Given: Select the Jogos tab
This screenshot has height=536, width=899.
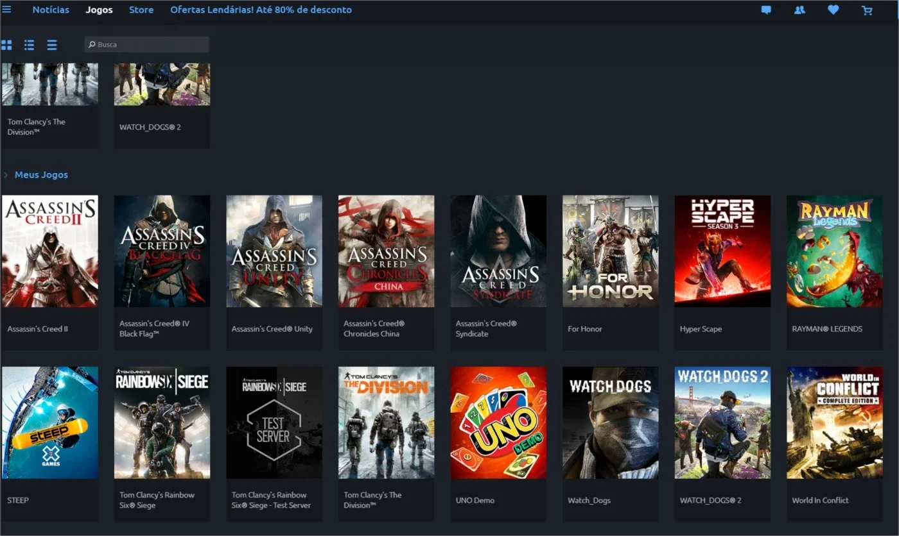Looking at the screenshot, I should (x=99, y=10).
